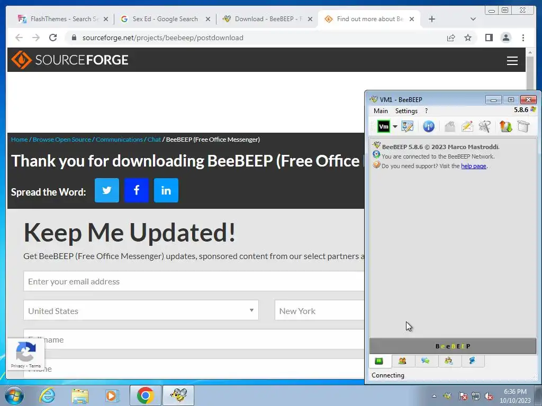The image size is (542, 406).
Task: Click the shared box icon in BeeBEEP toolbar
Action: pos(523,126)
